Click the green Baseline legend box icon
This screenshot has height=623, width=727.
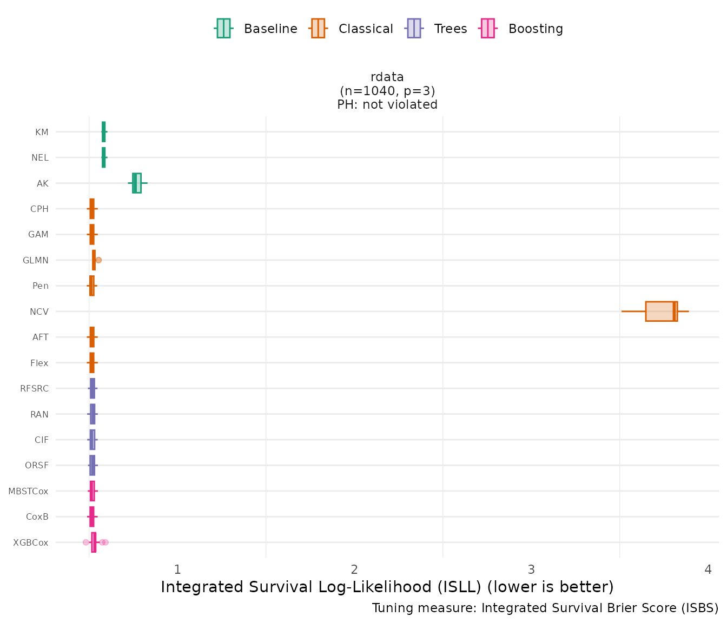click(x=223, y=29)
